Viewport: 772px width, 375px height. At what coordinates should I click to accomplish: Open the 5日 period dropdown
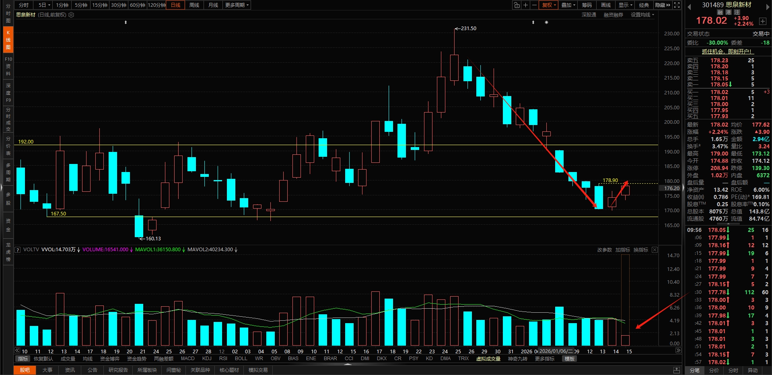point(44,5)
